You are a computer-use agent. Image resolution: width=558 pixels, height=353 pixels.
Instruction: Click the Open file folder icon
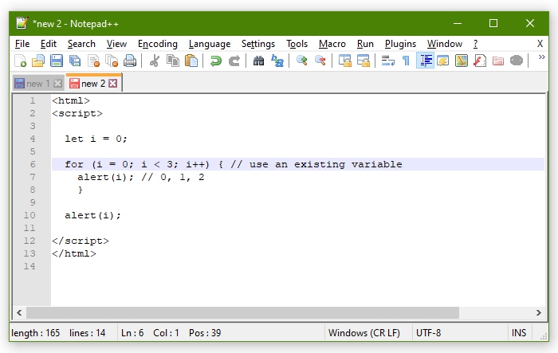tap(38, 61)
